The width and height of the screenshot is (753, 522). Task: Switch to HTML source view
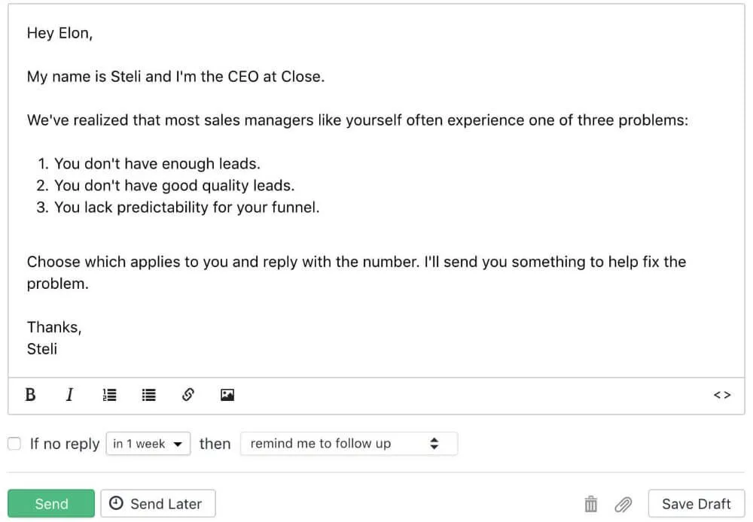721,395
